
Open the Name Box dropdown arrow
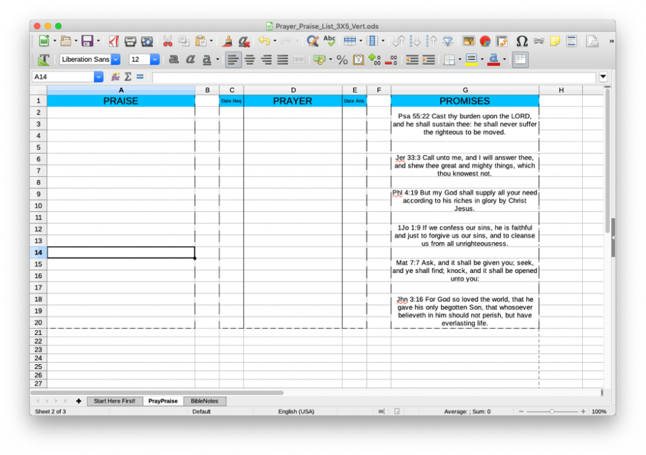coord(98,77)
